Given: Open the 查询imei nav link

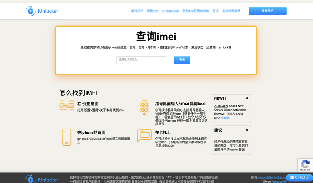Looking at the screenshot, I should [153, 11].
